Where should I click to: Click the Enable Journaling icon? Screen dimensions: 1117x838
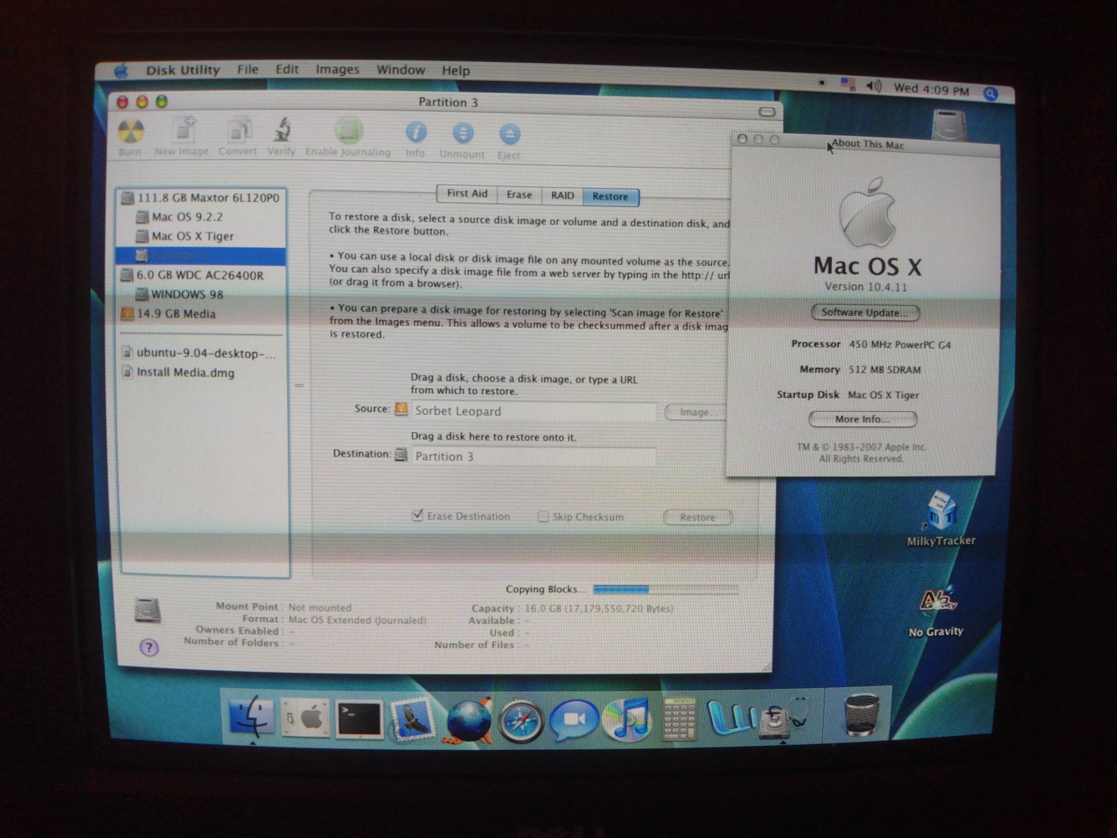(349, 132)
